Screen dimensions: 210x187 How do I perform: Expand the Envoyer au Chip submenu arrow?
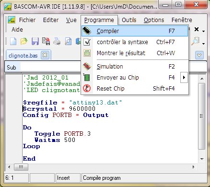(x=184, y=78)
